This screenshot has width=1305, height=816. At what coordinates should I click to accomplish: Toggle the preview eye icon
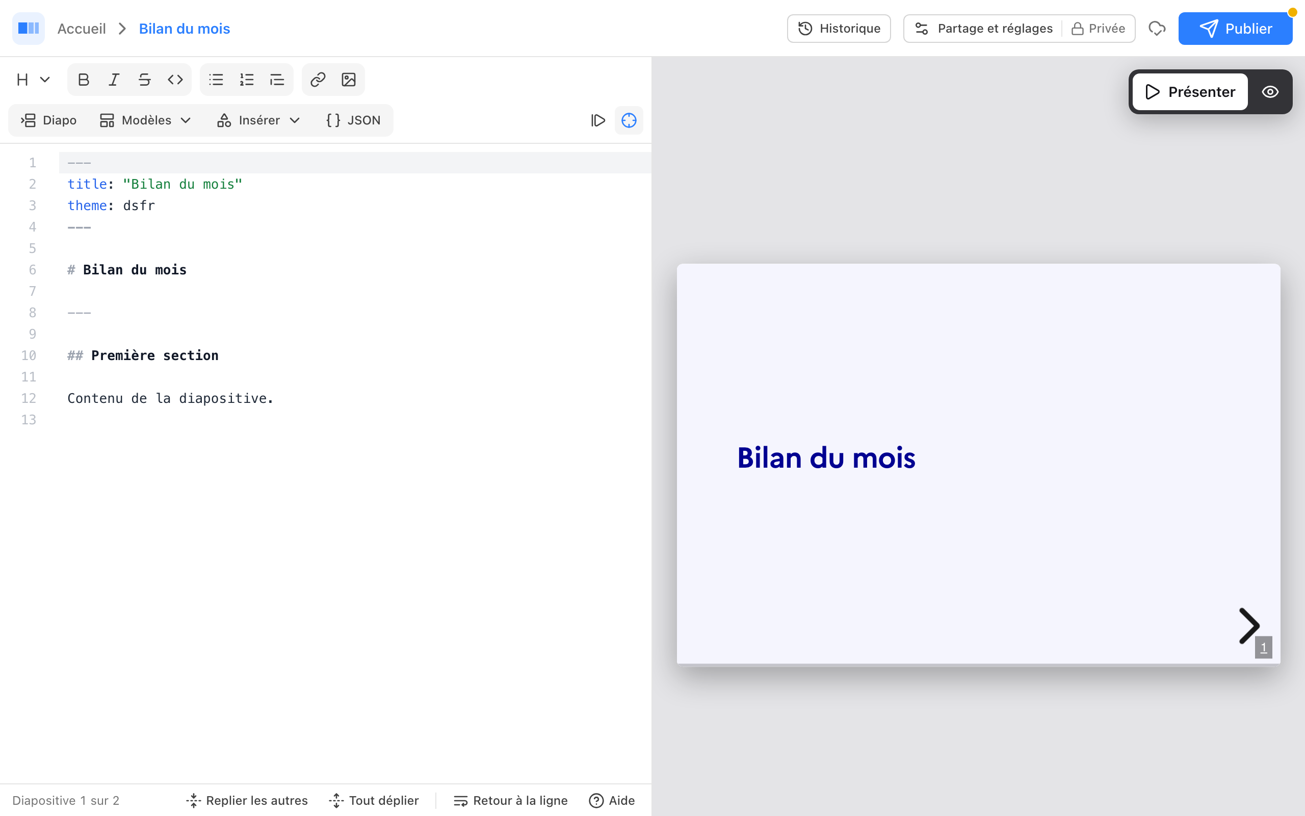(1270, 92)
